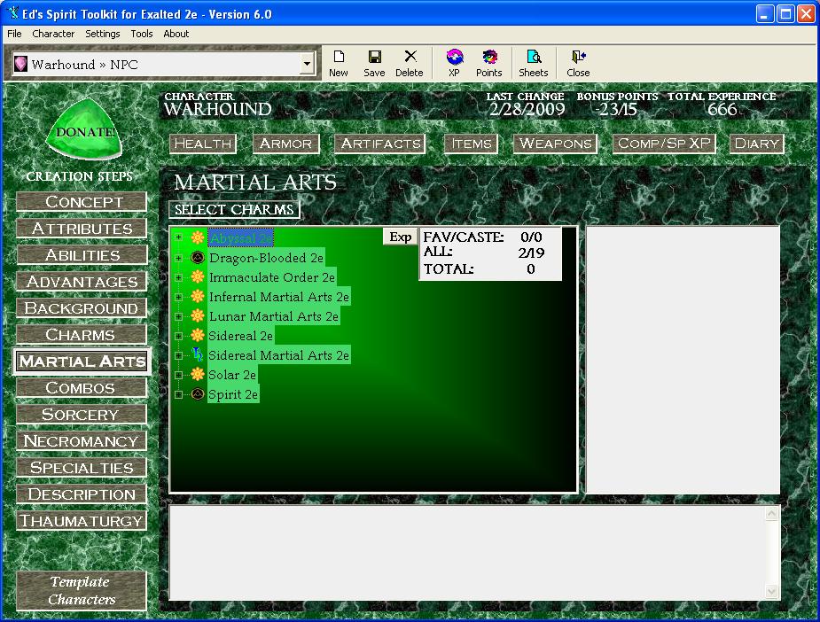Screen dimensions: 820x622
Task: Open the Warhound » NPC character dropdown
Action: tap(307, 65)
